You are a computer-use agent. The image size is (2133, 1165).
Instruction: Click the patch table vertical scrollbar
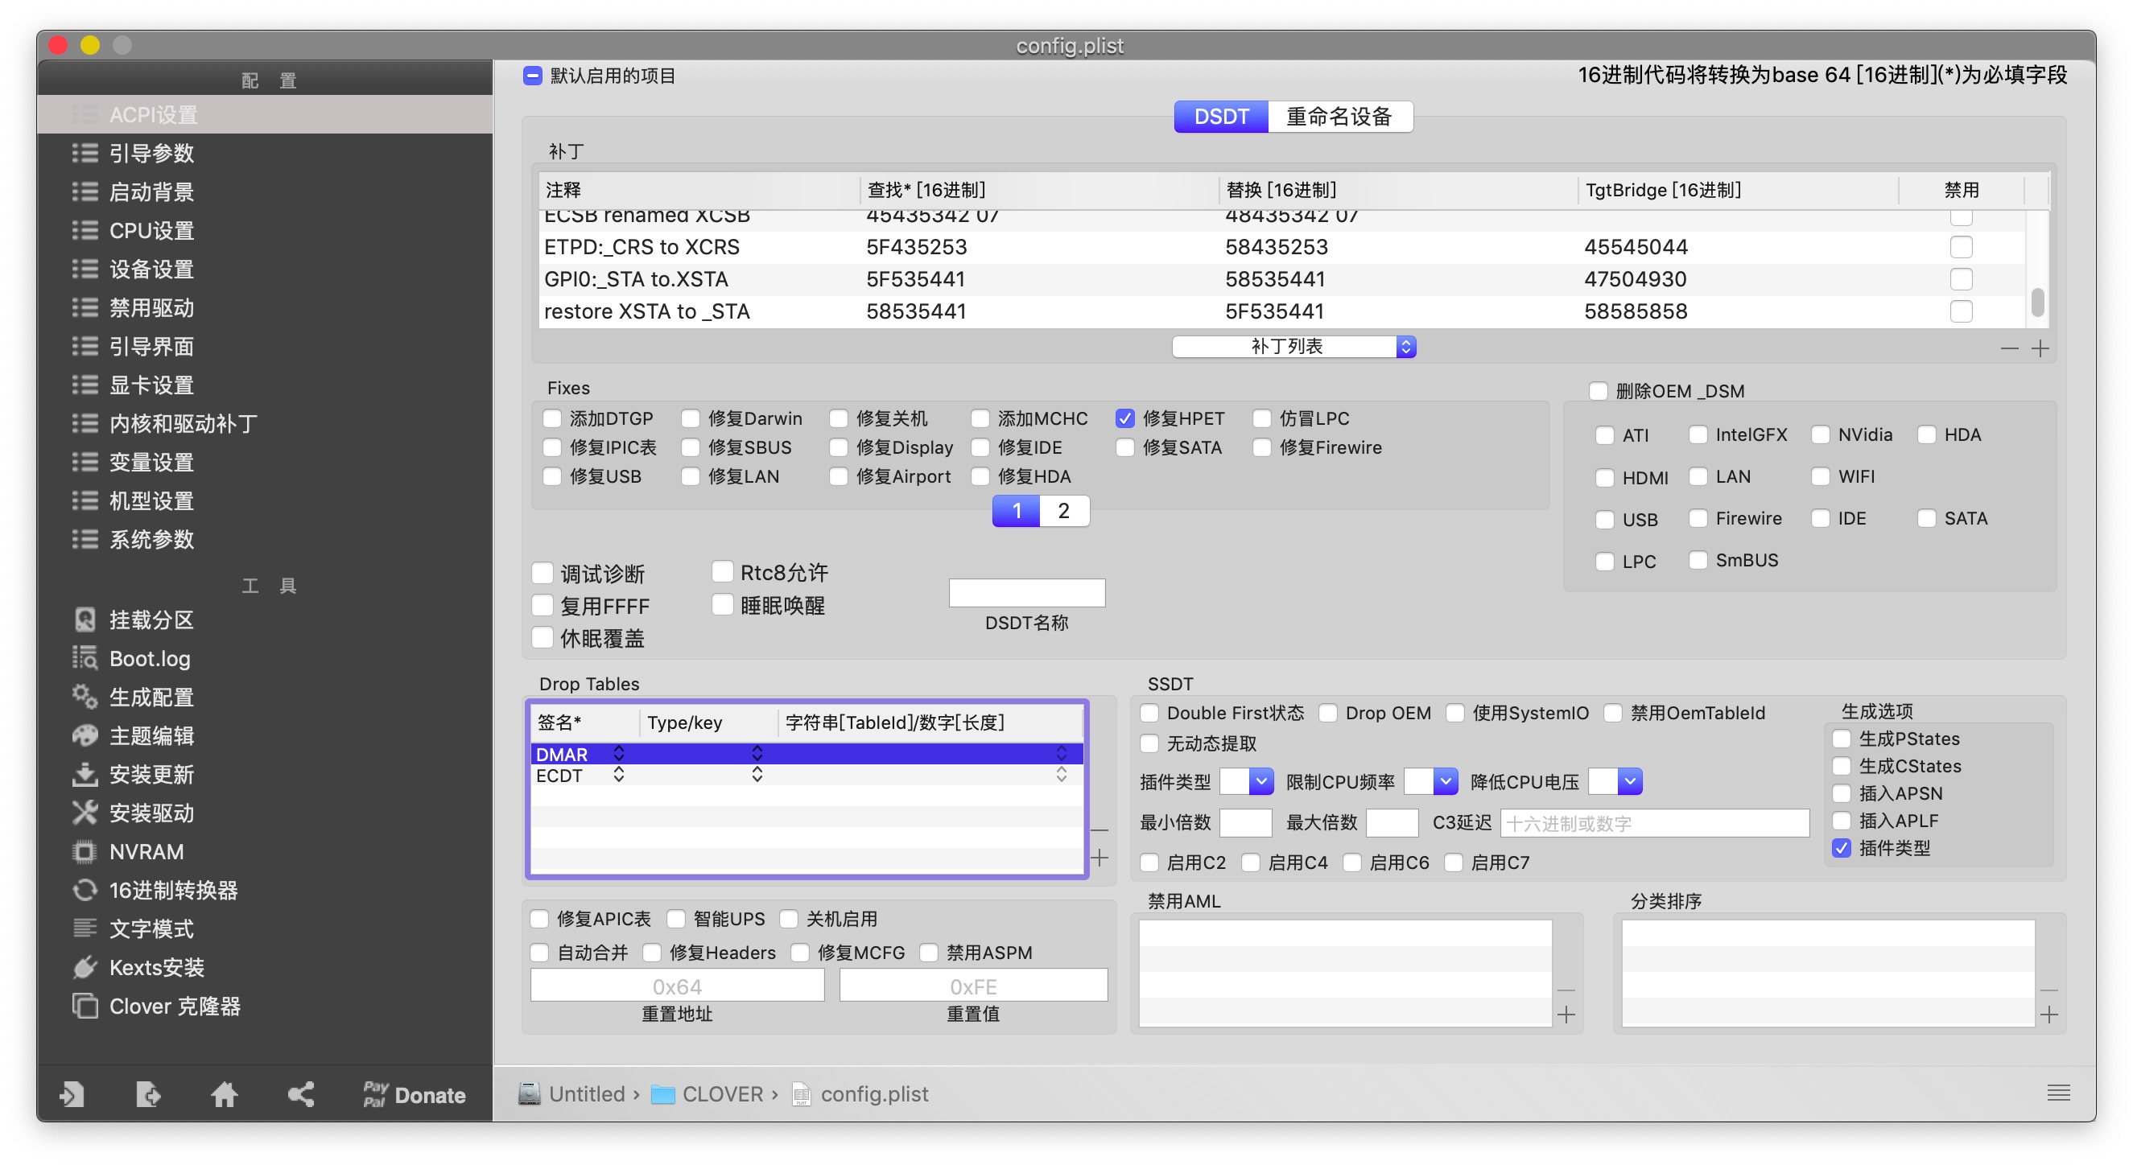[2037, 301]
